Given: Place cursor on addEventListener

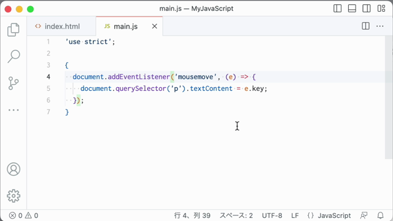Looking at the screenshot, I should (139, 77).
